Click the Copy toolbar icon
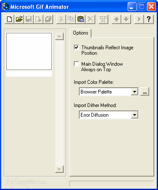This screenshot has width=158, height=190. coord(71,19)
